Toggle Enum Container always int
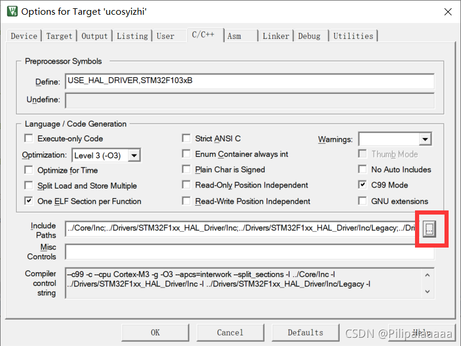The height and width of the screenshot is (346, 461). click(186, 154)
